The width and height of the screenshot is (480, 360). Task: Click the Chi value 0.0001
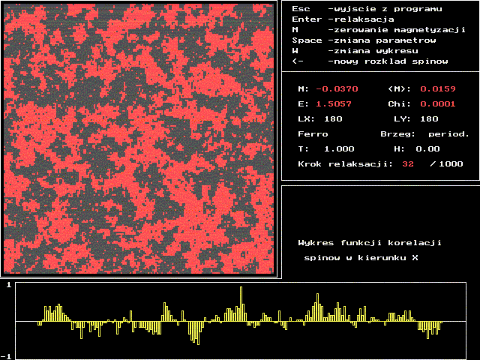(x=438, y=103)
